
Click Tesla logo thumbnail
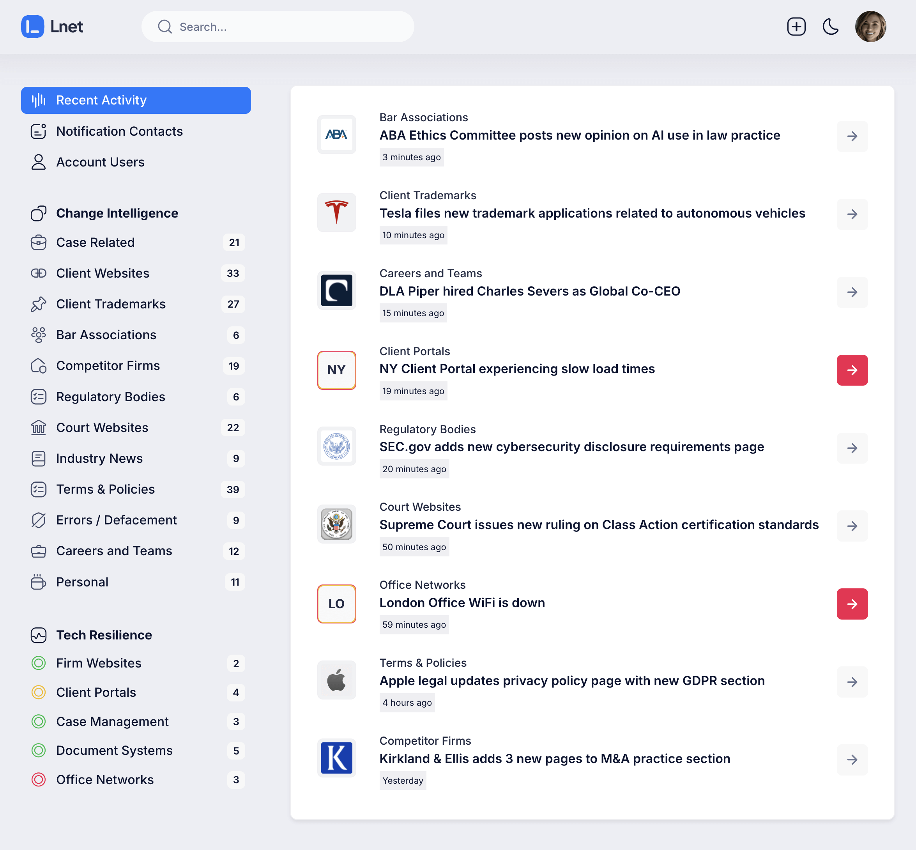337,212
